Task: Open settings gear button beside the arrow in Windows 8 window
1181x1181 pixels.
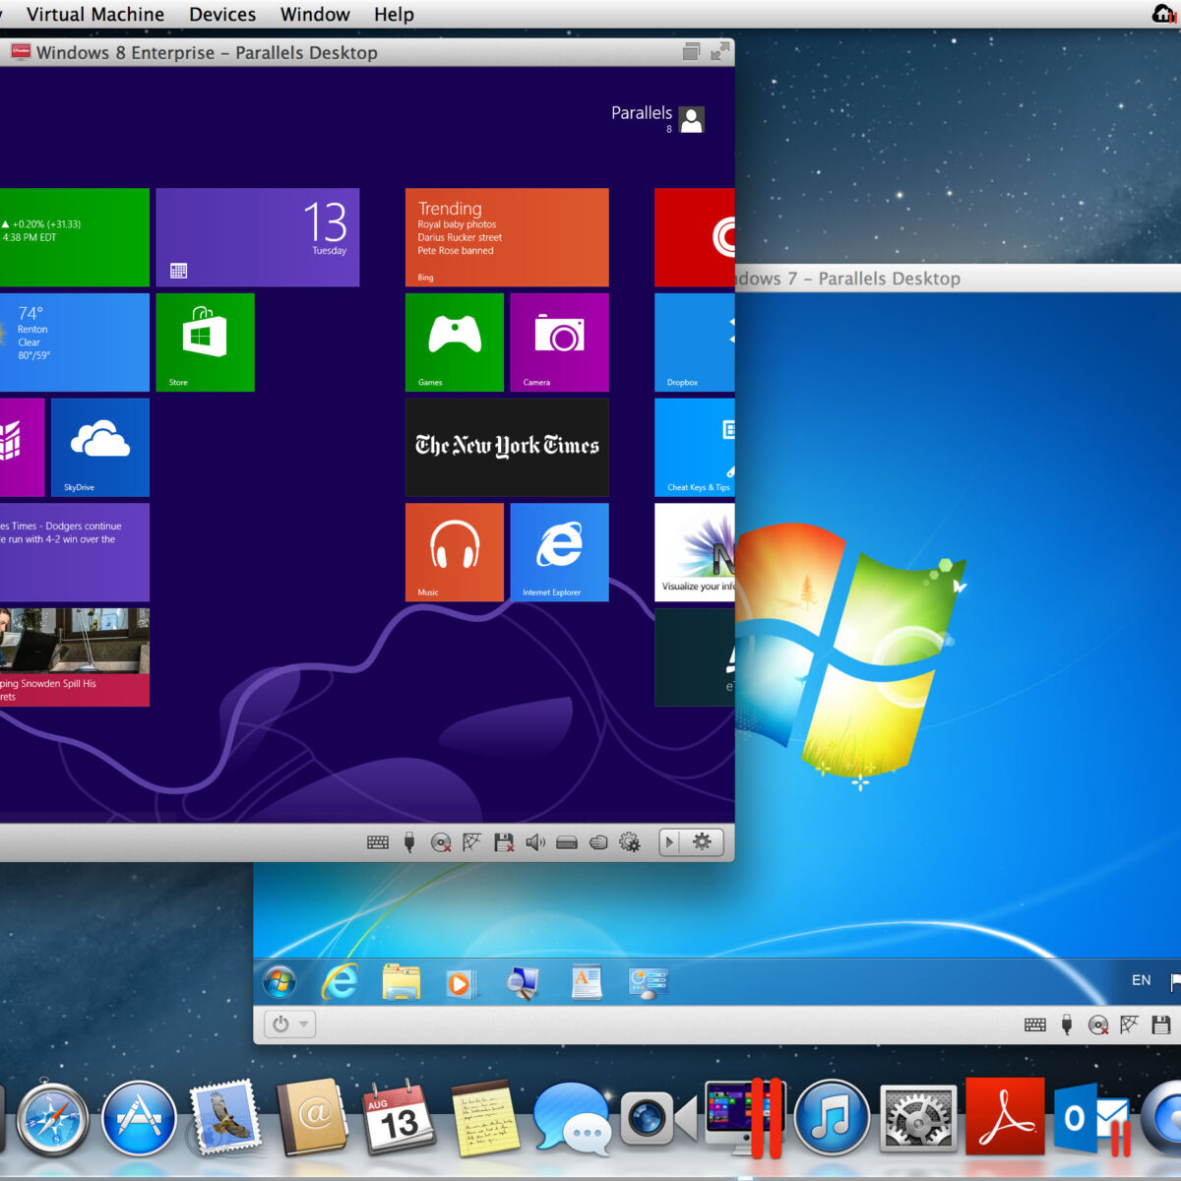Action: tap(703, 842)
